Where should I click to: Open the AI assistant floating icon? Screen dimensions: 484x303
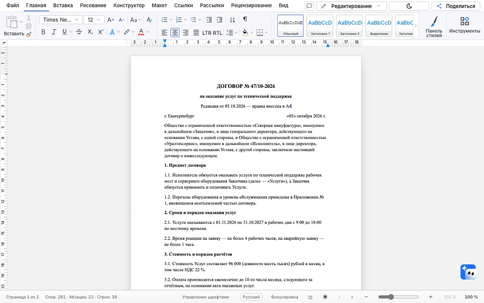coord(468,272)
